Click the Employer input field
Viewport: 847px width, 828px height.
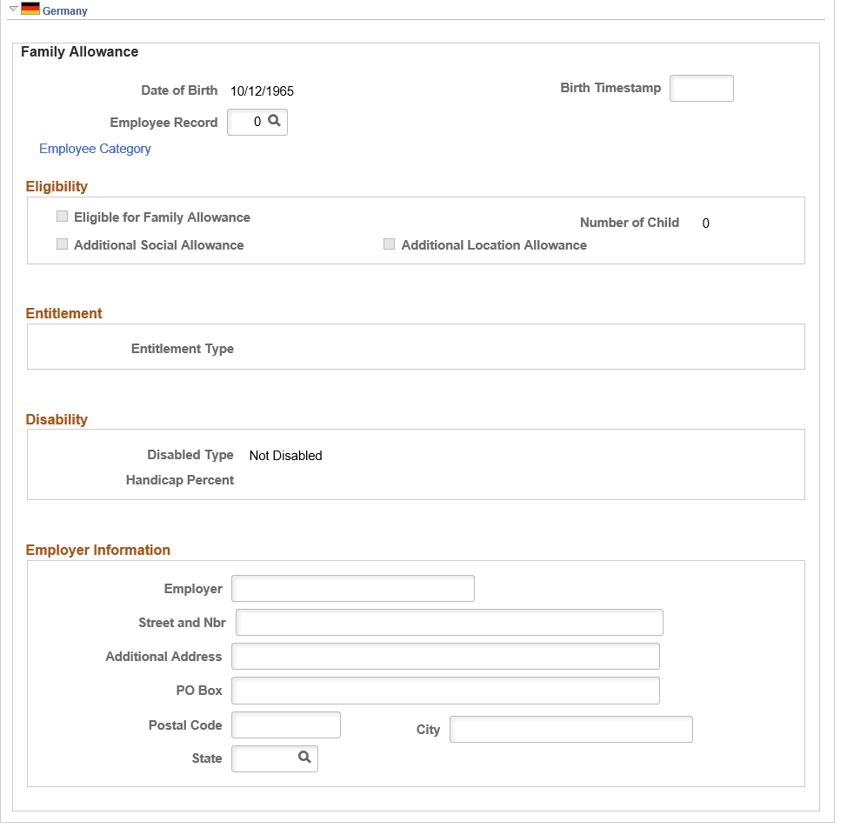(x=352, y=588)
